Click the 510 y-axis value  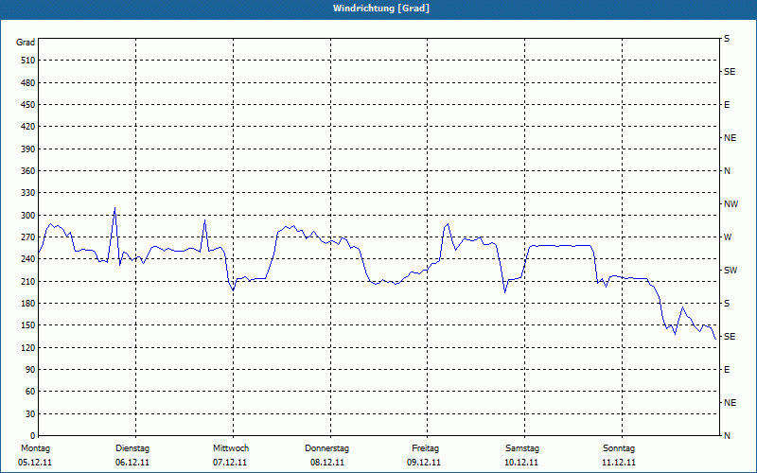[28, 61]
